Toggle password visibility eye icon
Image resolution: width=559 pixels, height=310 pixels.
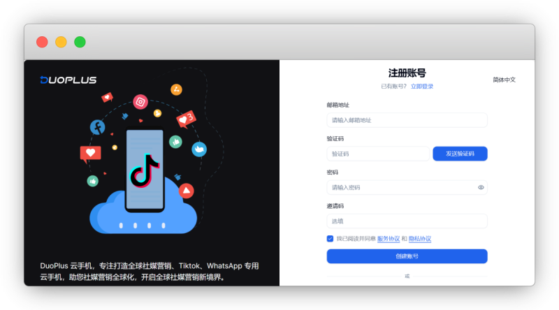pos(481,187)
